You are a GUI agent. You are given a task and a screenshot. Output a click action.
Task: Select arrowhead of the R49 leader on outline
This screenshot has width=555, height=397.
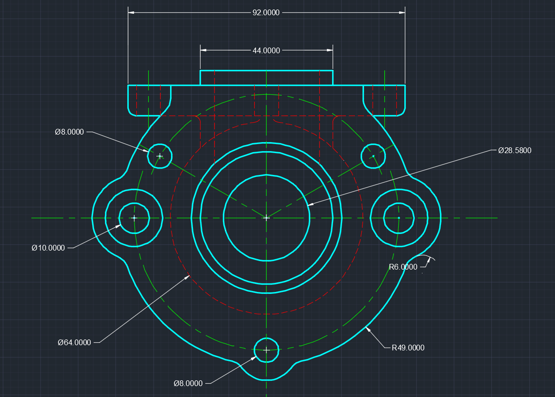tap(367, 328)
